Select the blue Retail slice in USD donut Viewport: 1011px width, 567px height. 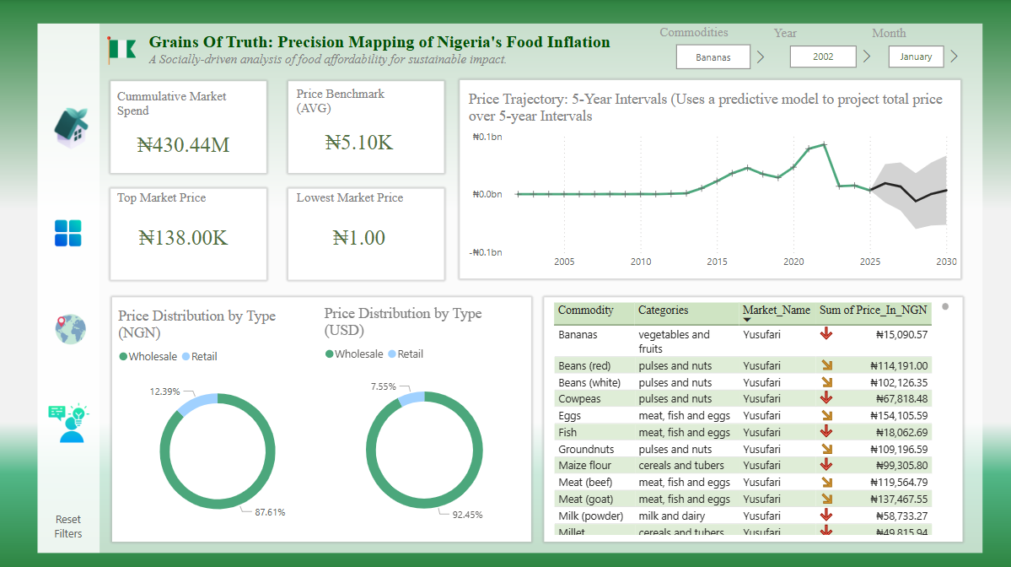click(x=411, y=398)
